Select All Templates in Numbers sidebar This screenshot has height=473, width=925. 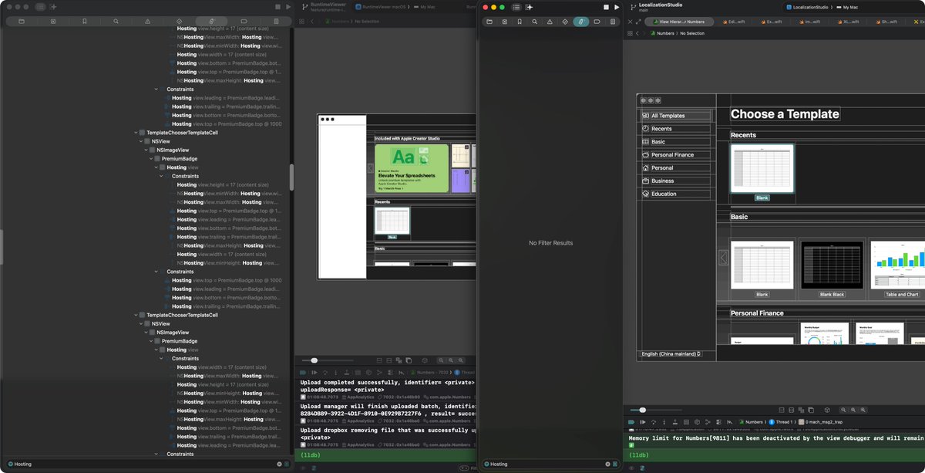tap(675, 116)
